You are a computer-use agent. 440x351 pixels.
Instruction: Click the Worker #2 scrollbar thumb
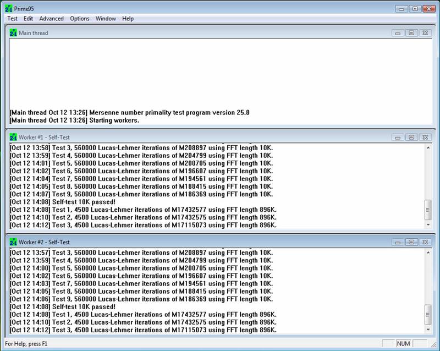click(x=428, y=314)
